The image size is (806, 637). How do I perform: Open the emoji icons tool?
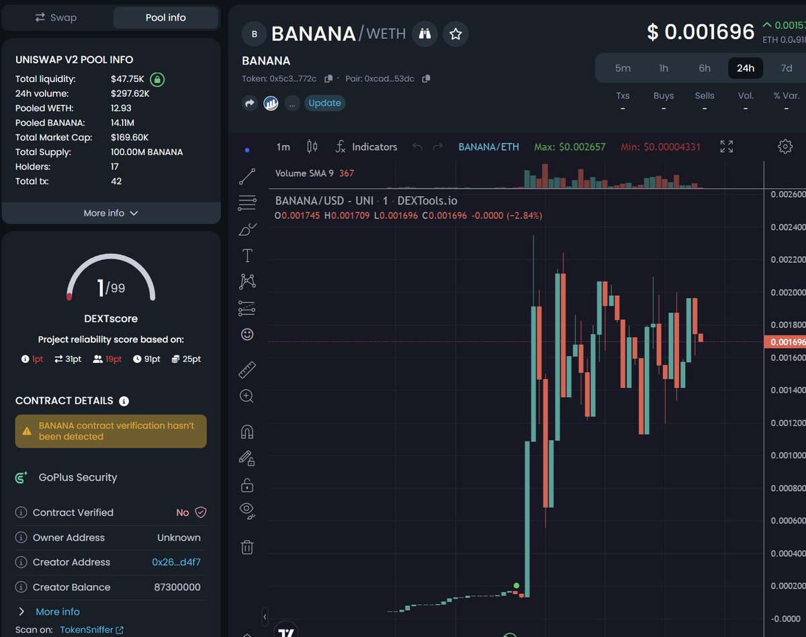coord(247,334)
